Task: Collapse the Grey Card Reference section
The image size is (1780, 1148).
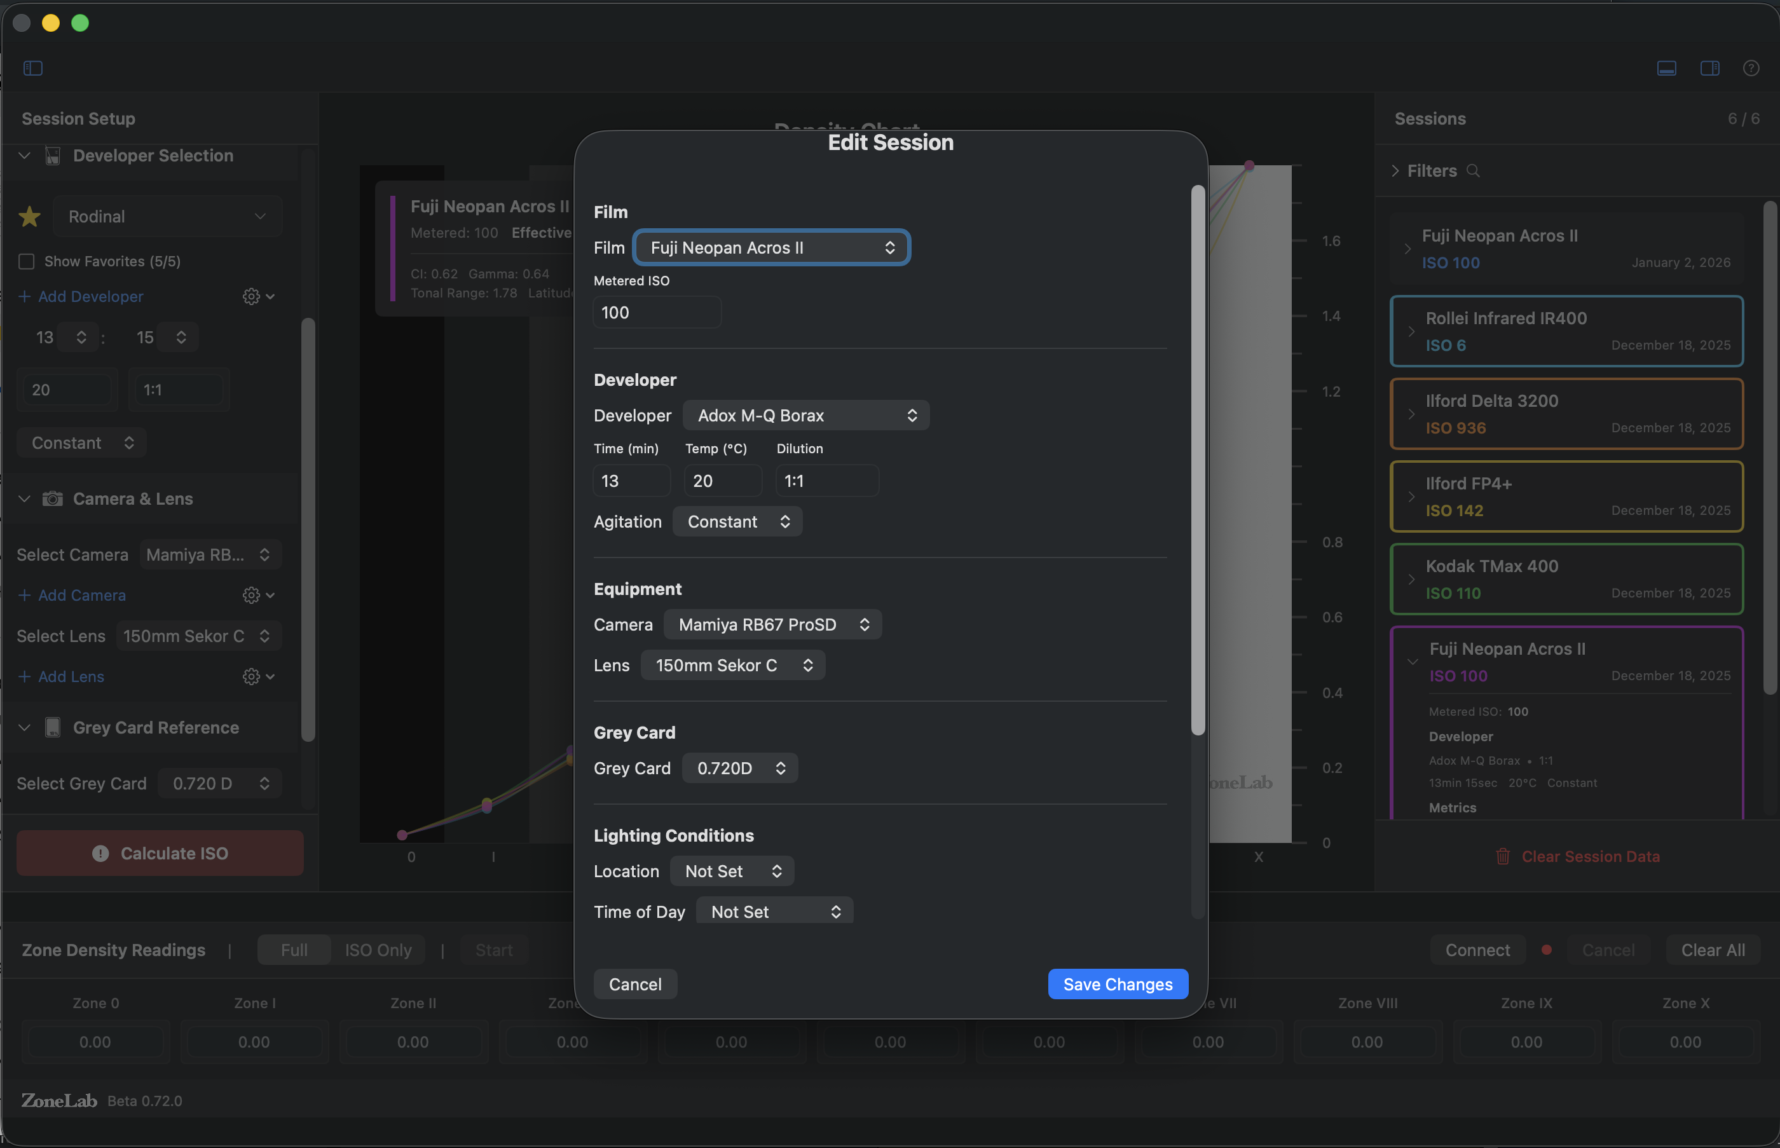Action: pos(24,728)
